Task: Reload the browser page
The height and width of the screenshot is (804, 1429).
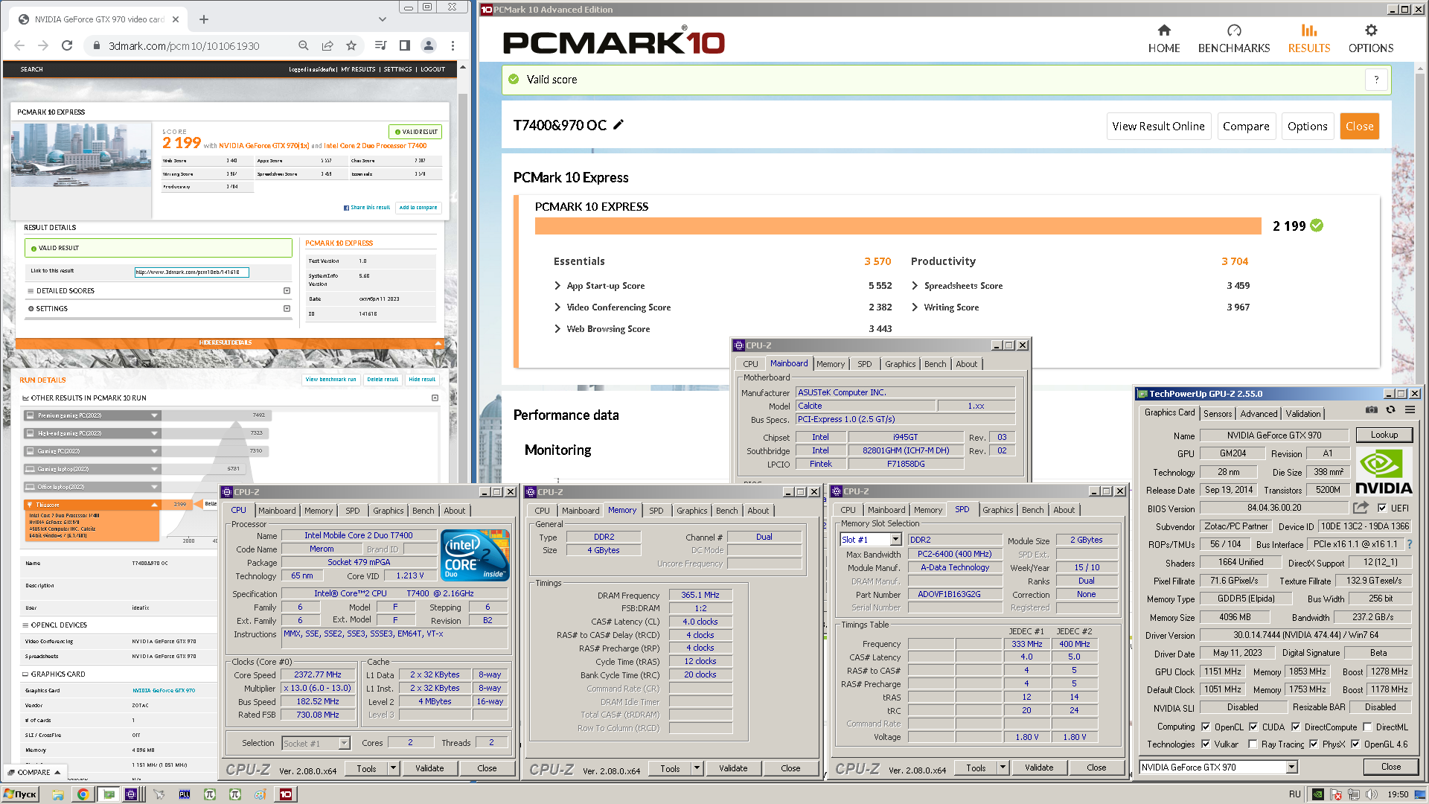Action: (67, 45)
